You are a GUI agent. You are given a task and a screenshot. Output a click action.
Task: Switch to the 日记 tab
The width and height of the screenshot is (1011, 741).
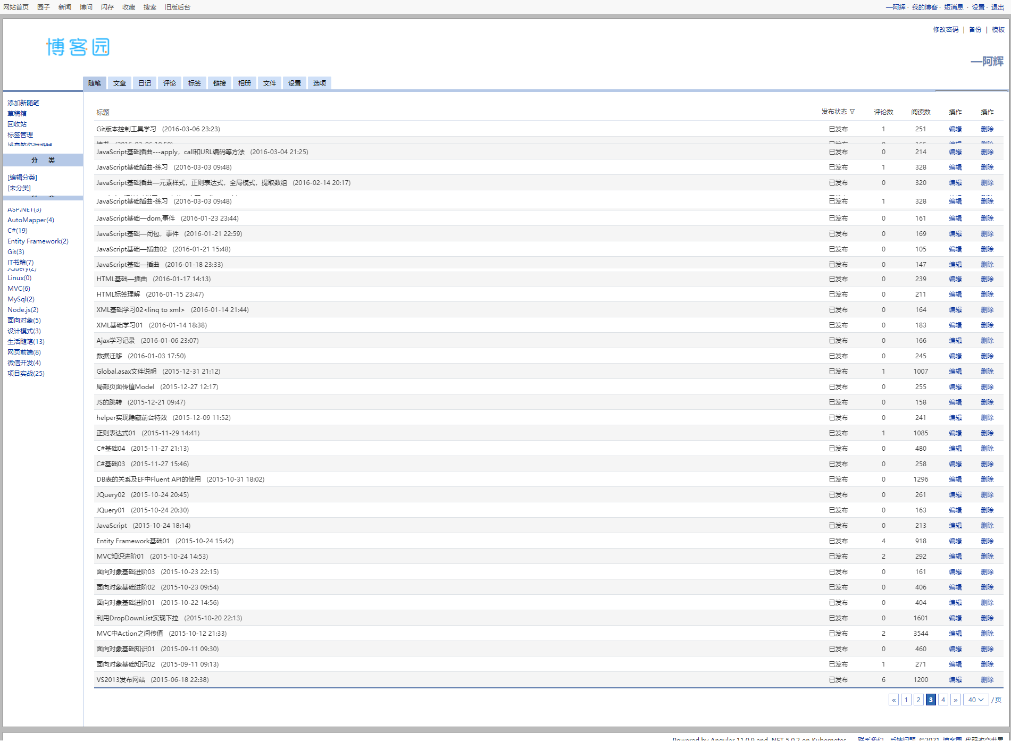145,83
